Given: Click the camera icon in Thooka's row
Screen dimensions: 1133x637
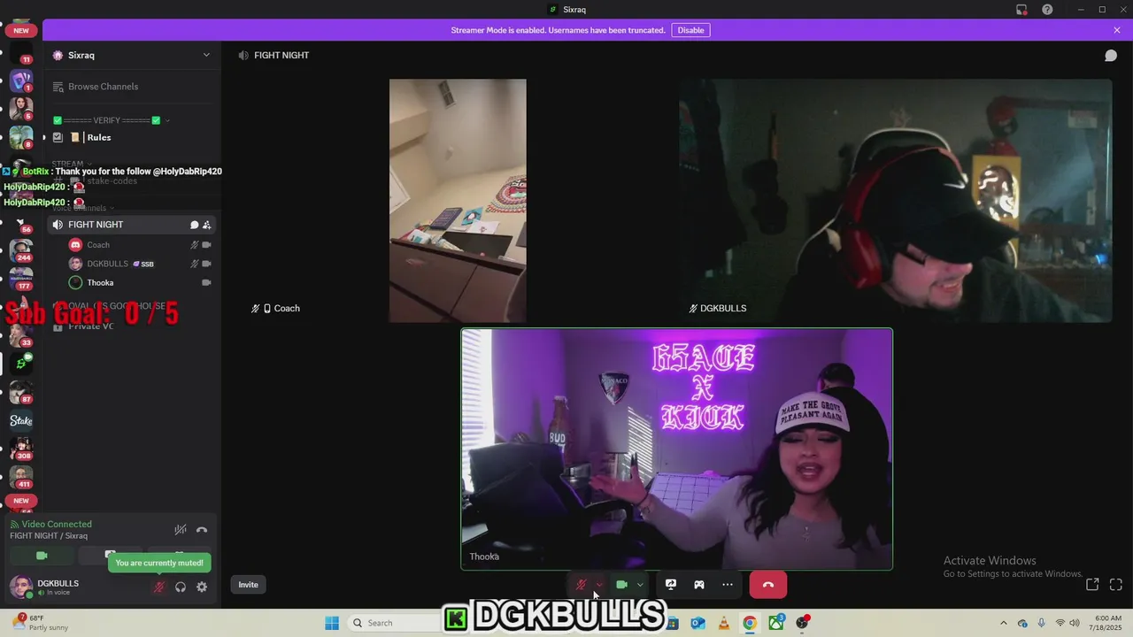Looking at the screenshot, I should tap(207, 282).
